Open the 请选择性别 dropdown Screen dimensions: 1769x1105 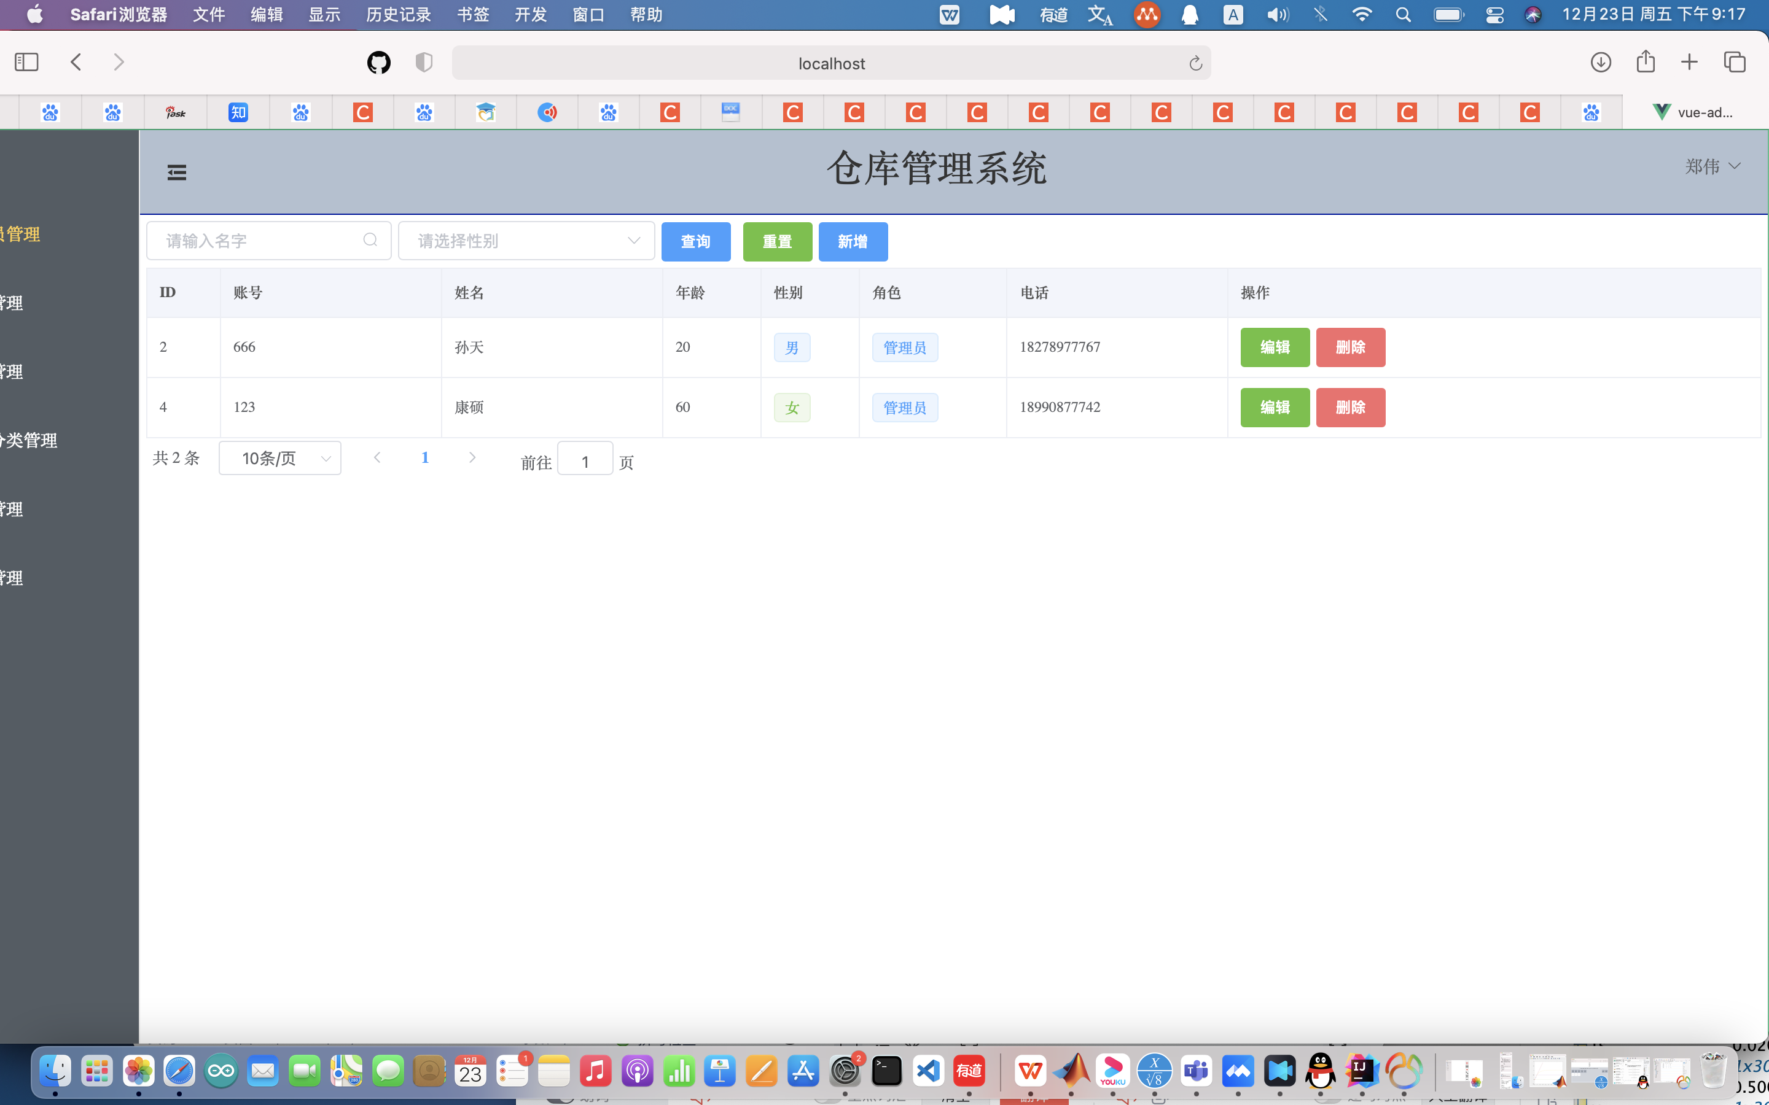pos(526,241)
